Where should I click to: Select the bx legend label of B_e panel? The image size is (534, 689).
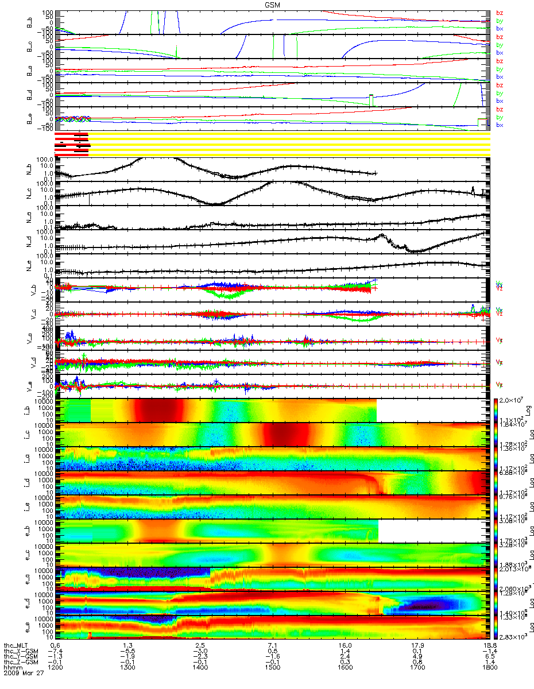click(500, 125)
